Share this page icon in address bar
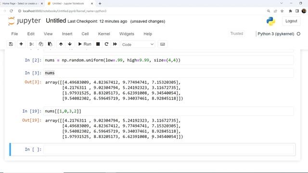 coord(275,11)
